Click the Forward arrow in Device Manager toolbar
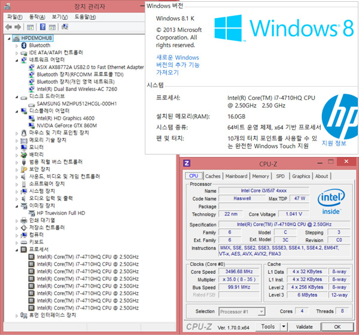Viewport: 359px width, 336px height. [18, 27]
